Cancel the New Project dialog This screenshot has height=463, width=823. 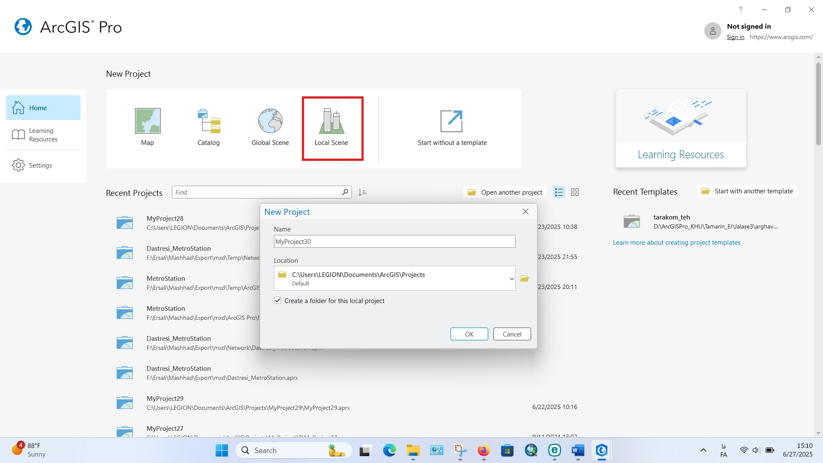click(x=512, y=334)
